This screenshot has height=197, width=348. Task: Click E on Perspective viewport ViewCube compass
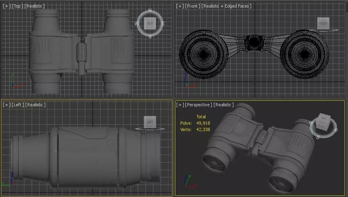coord(336,130)
